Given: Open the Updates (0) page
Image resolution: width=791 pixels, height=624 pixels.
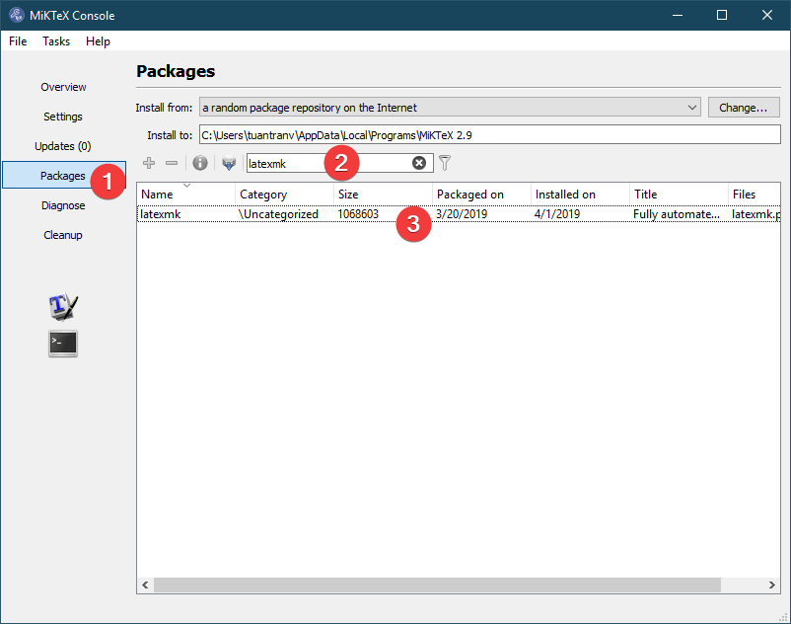Looking at the screenshot, I should pyautogui.click(x=63, y=146).
